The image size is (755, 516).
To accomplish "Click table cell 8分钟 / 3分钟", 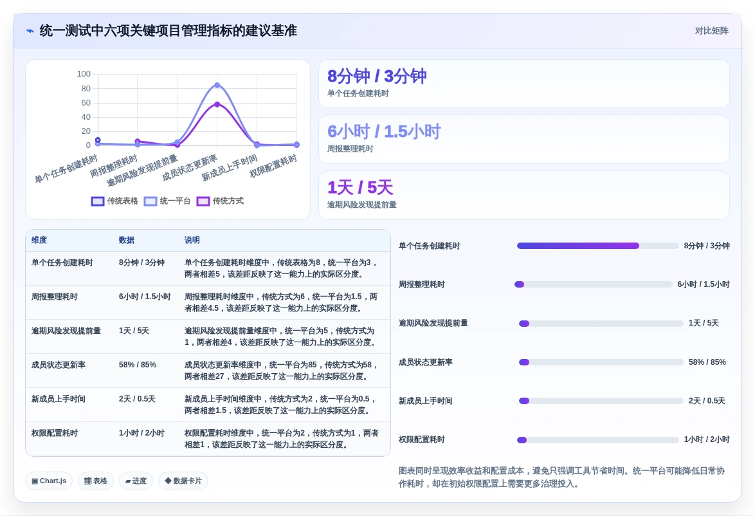I will (141, 263).
